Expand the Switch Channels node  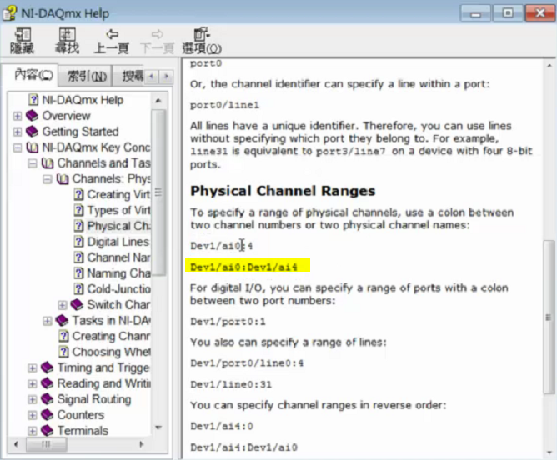63,305
